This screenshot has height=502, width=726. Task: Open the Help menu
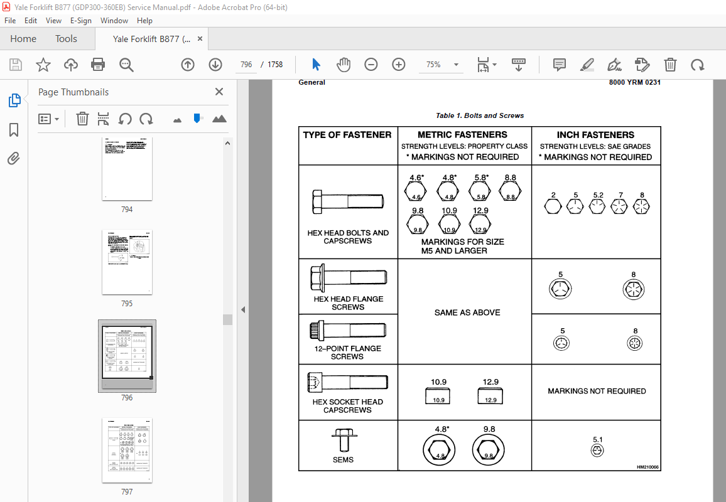[x=144, y=20]
